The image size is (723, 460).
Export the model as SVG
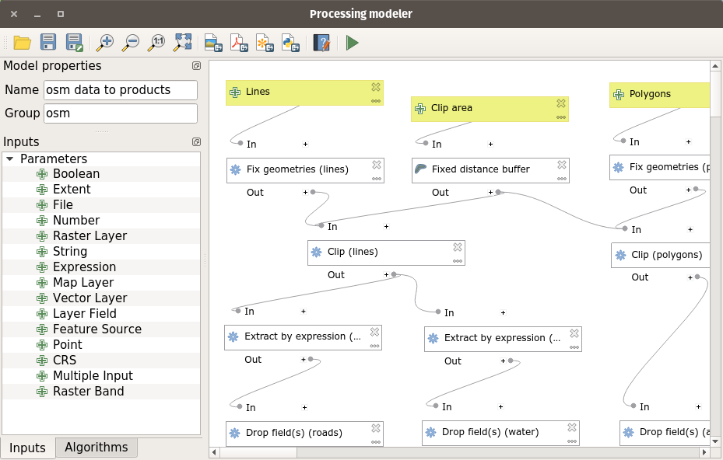265,43
